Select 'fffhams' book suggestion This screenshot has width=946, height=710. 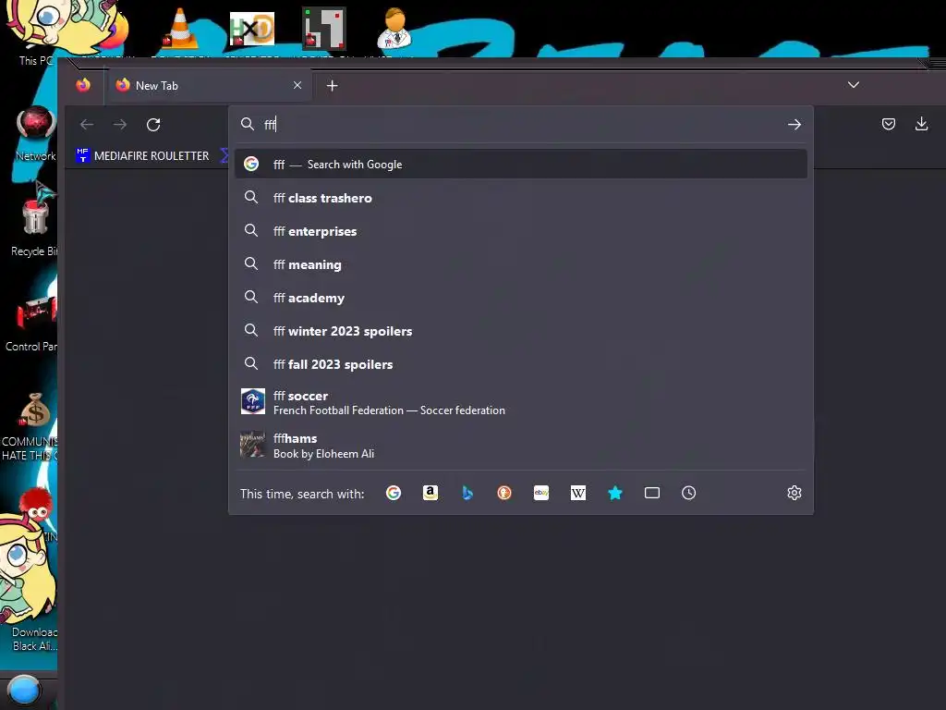521,445
